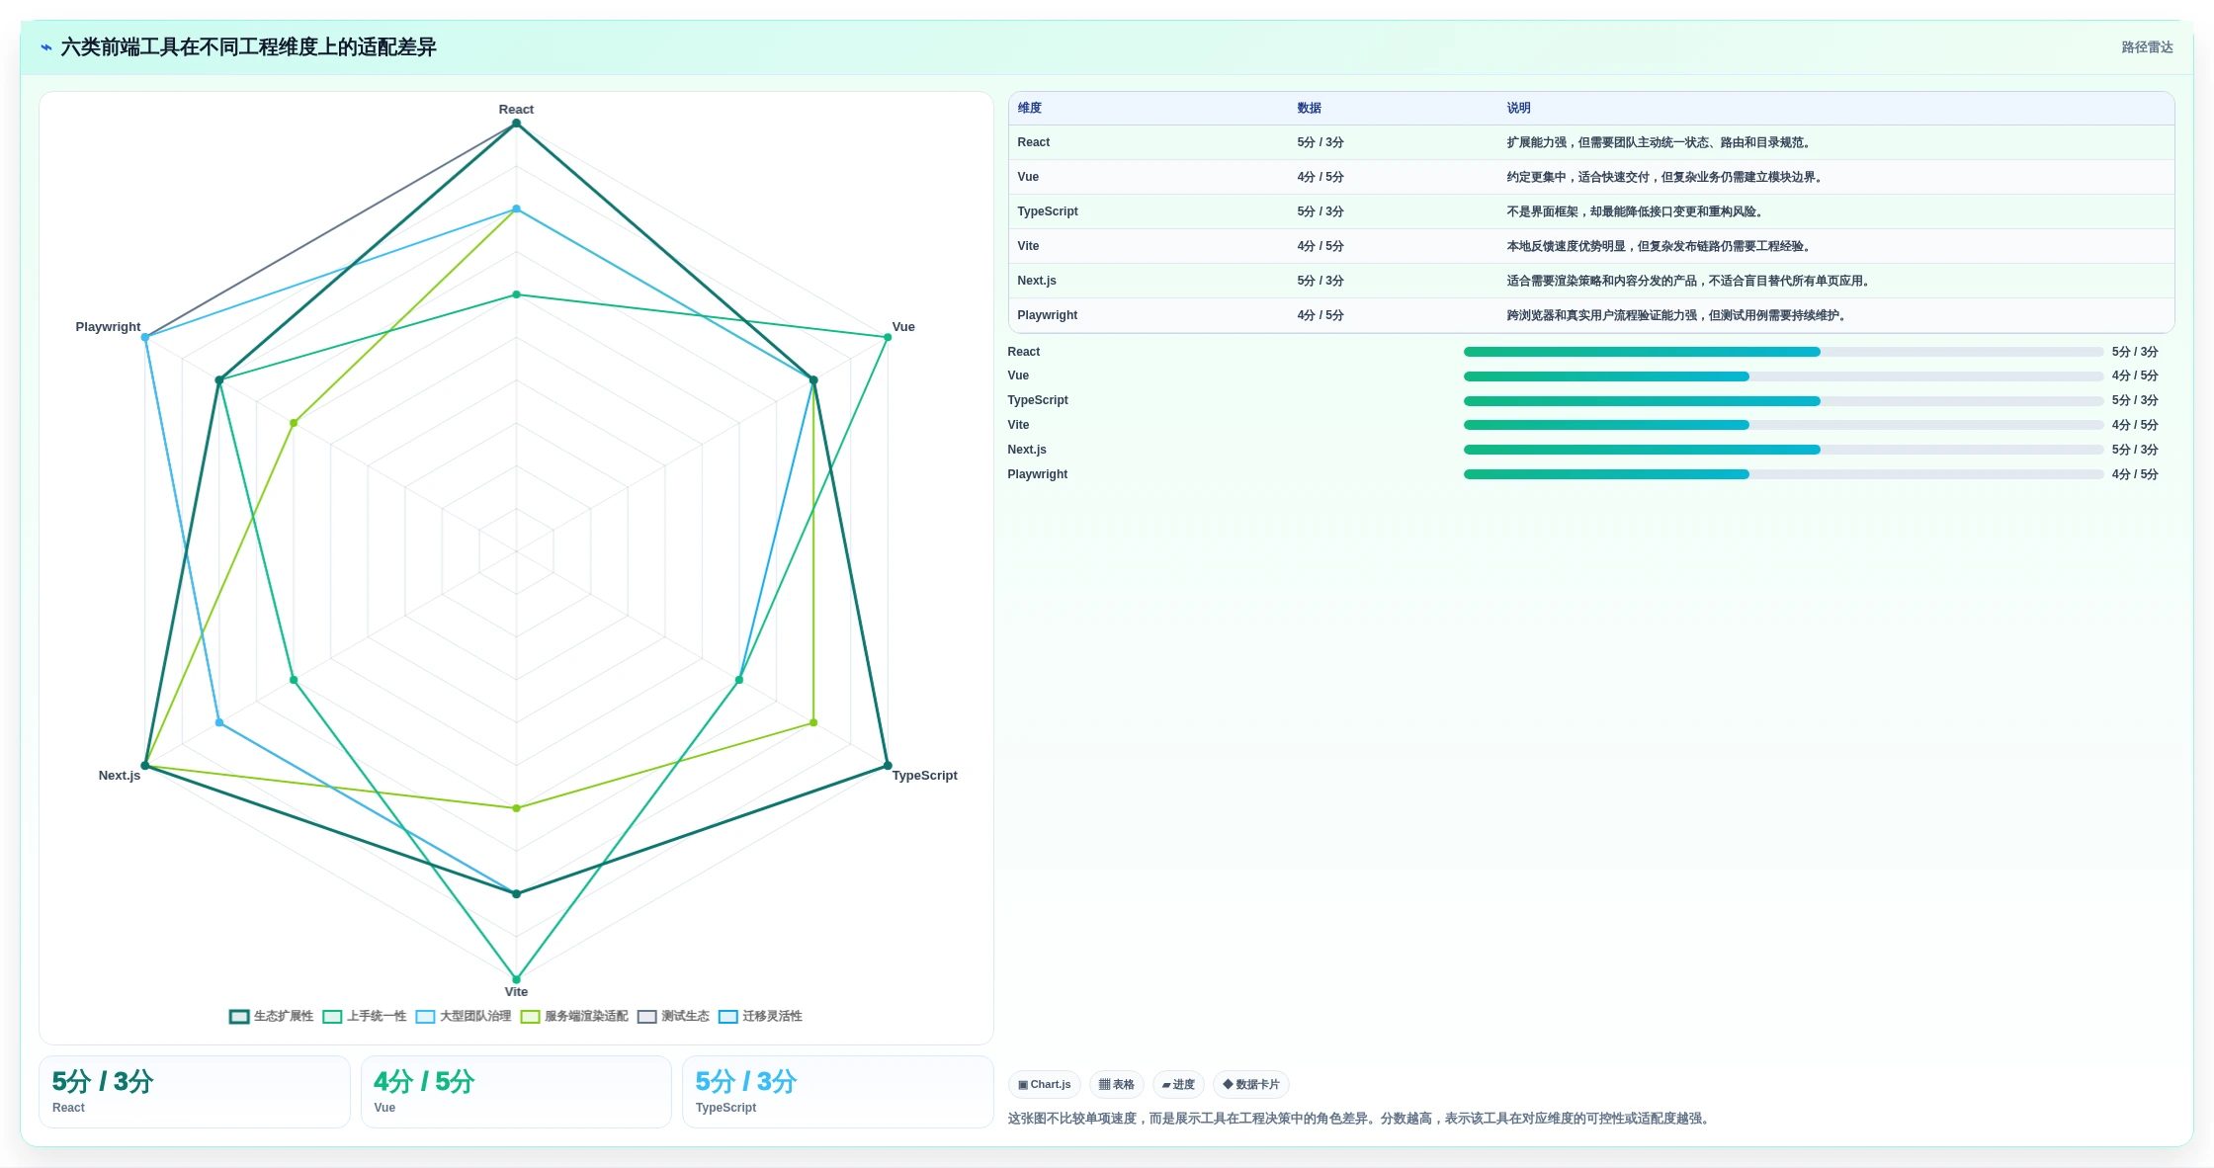The width and height of the screenshot is (2214, 1168).
Task: Click the Vue axis label on the radar chart
Action: point(903,326)
